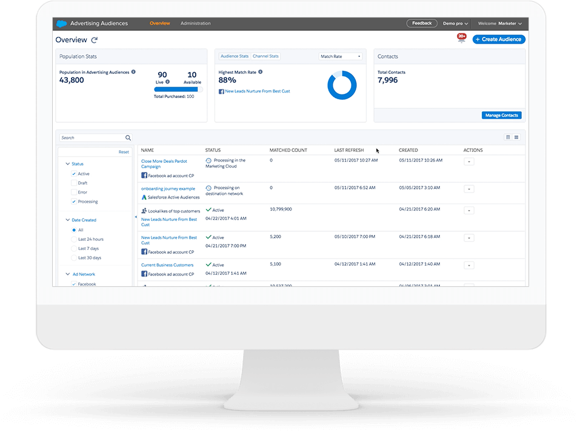Select Last 30 days date filter
Image resolution: width=577 pixels, height=431 pixels.
(x=74, y=258)
